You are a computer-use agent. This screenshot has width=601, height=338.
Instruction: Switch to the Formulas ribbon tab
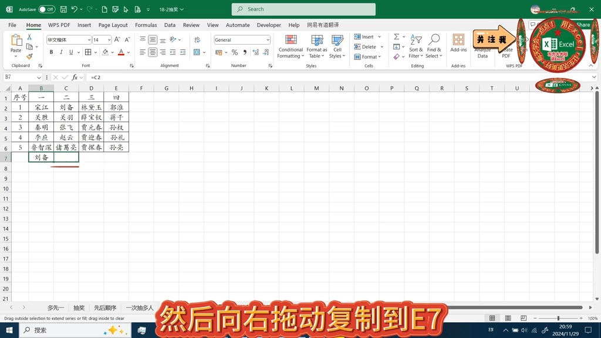[x=144, y=25]
